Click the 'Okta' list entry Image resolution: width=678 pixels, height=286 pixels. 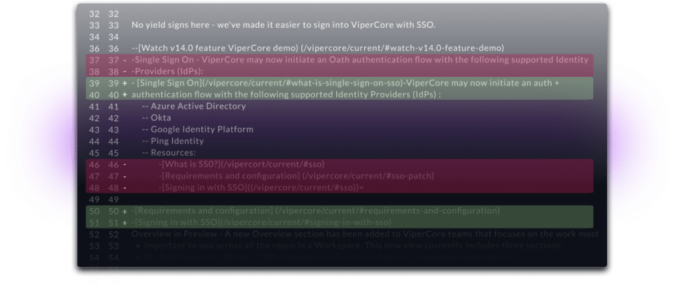pyautogui.click(x=156, y=118)
